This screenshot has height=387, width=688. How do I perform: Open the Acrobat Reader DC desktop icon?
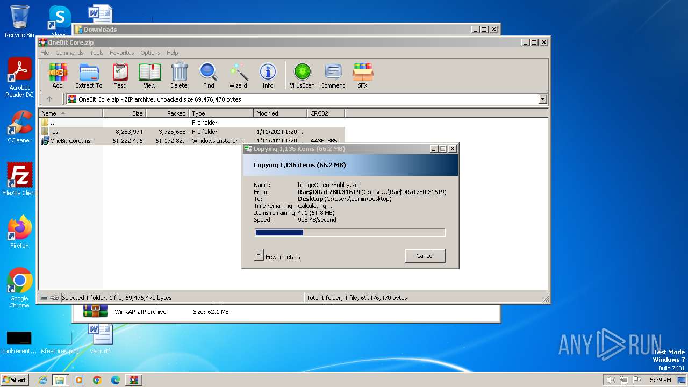19,78
